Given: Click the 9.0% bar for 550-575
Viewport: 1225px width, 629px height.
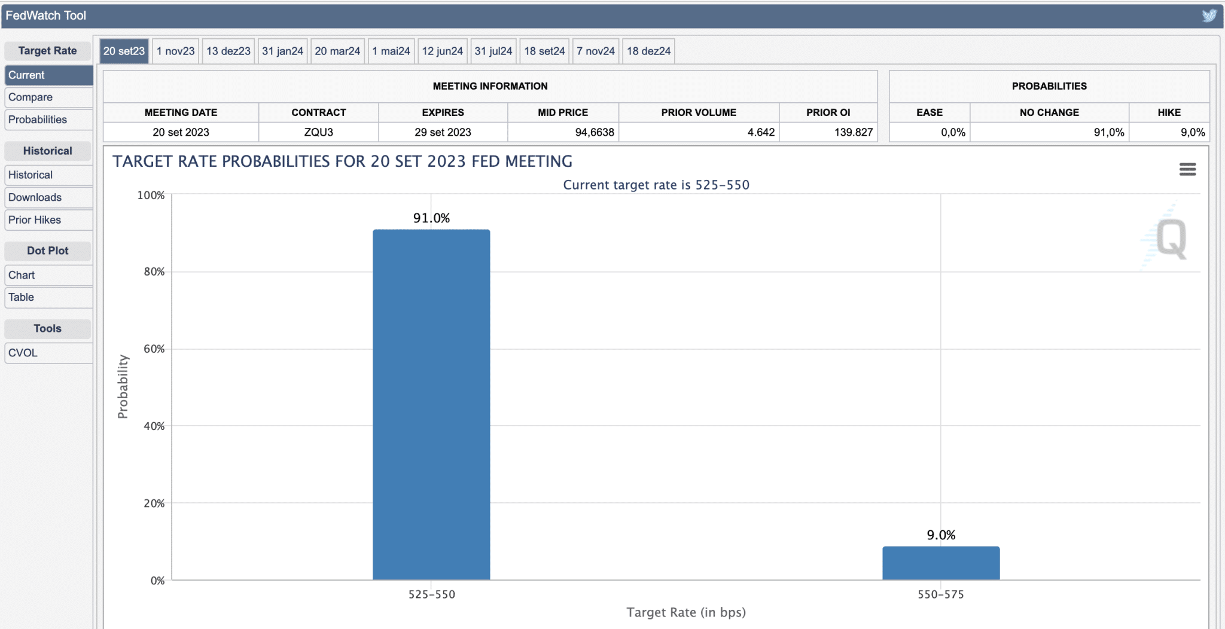Looking at the screenshot, I should point(941,563).
